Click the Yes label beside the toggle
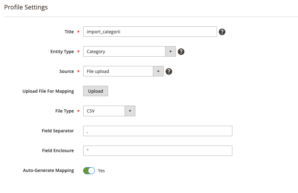This screenshot has height=193, width=298. [101, 171]
